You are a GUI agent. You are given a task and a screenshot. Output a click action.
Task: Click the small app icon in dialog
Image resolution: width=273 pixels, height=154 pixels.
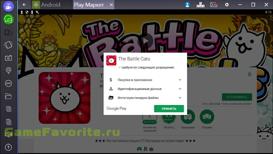click(x=111, y=60)
